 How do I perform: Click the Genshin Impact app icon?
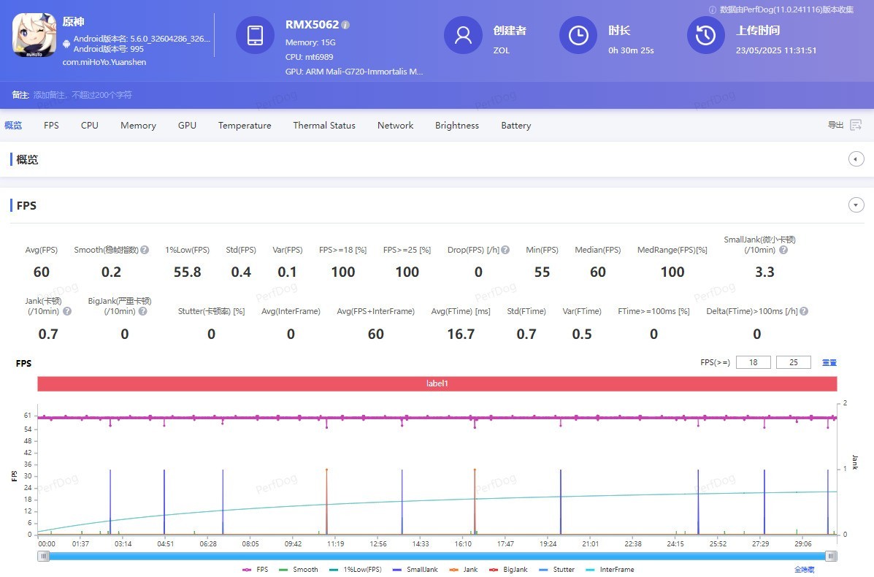34,36
